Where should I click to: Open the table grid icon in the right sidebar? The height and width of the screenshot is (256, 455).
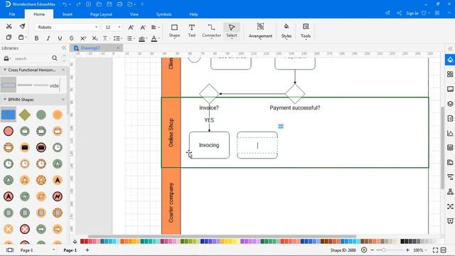click(450, 148)
